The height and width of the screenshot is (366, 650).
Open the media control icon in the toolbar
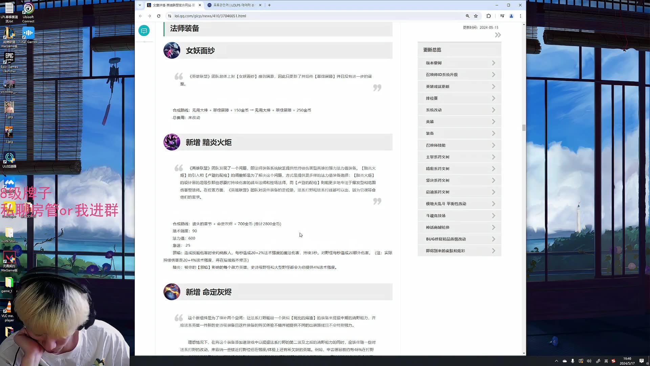pos(502,16)
